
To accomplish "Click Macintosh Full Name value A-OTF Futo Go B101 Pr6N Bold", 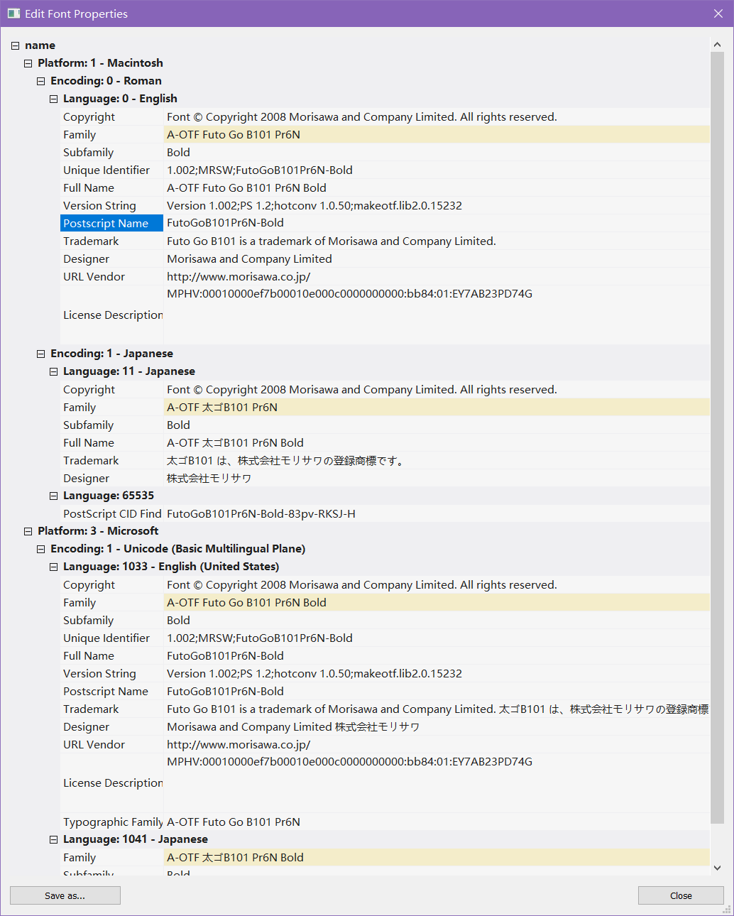I will (x=437, y=187).
